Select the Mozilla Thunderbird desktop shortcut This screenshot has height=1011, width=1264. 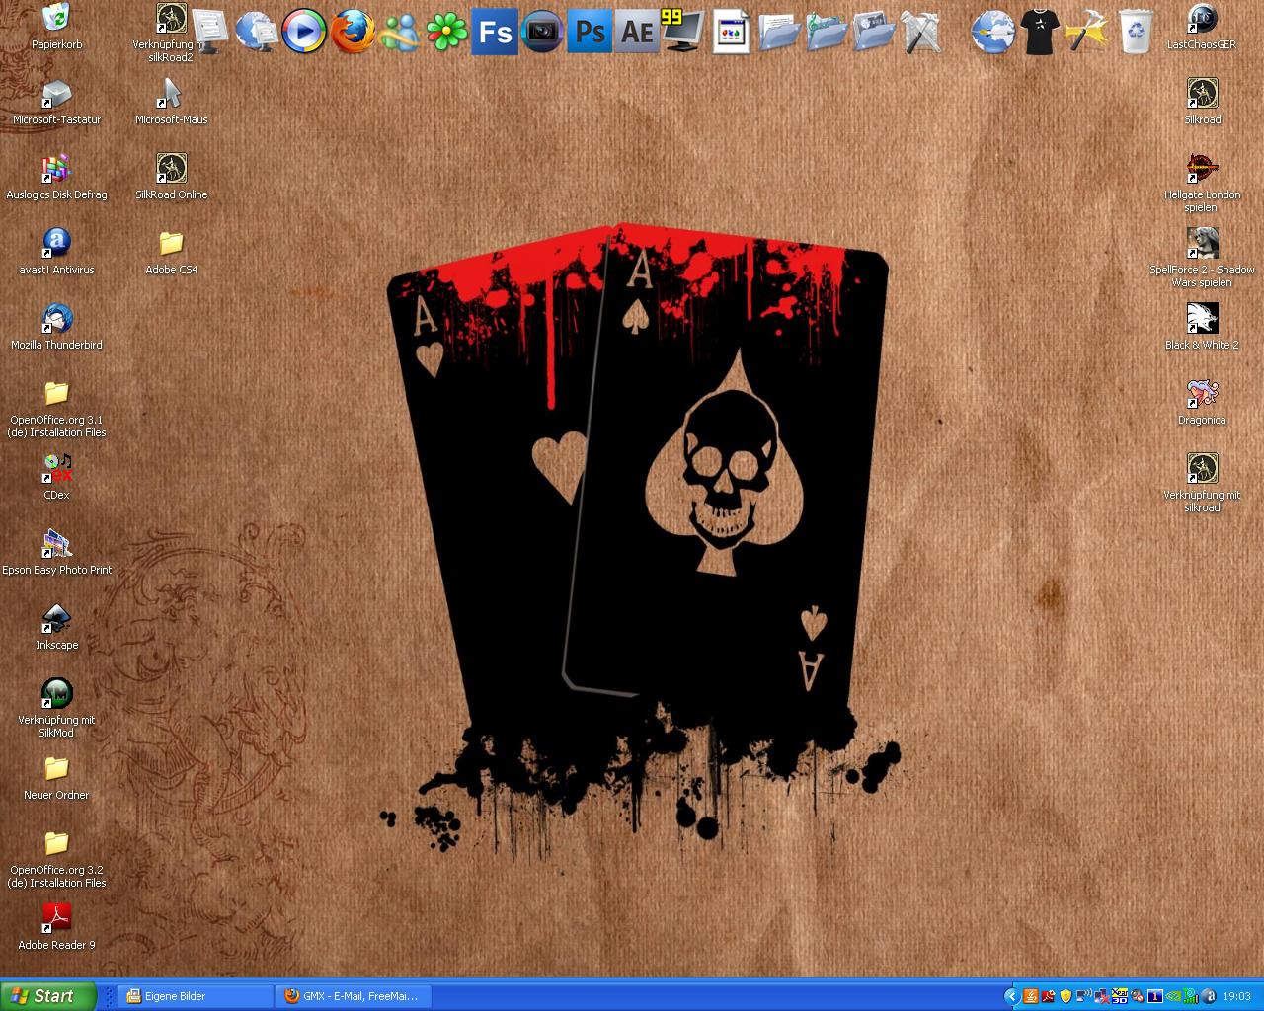pos(56,327)
